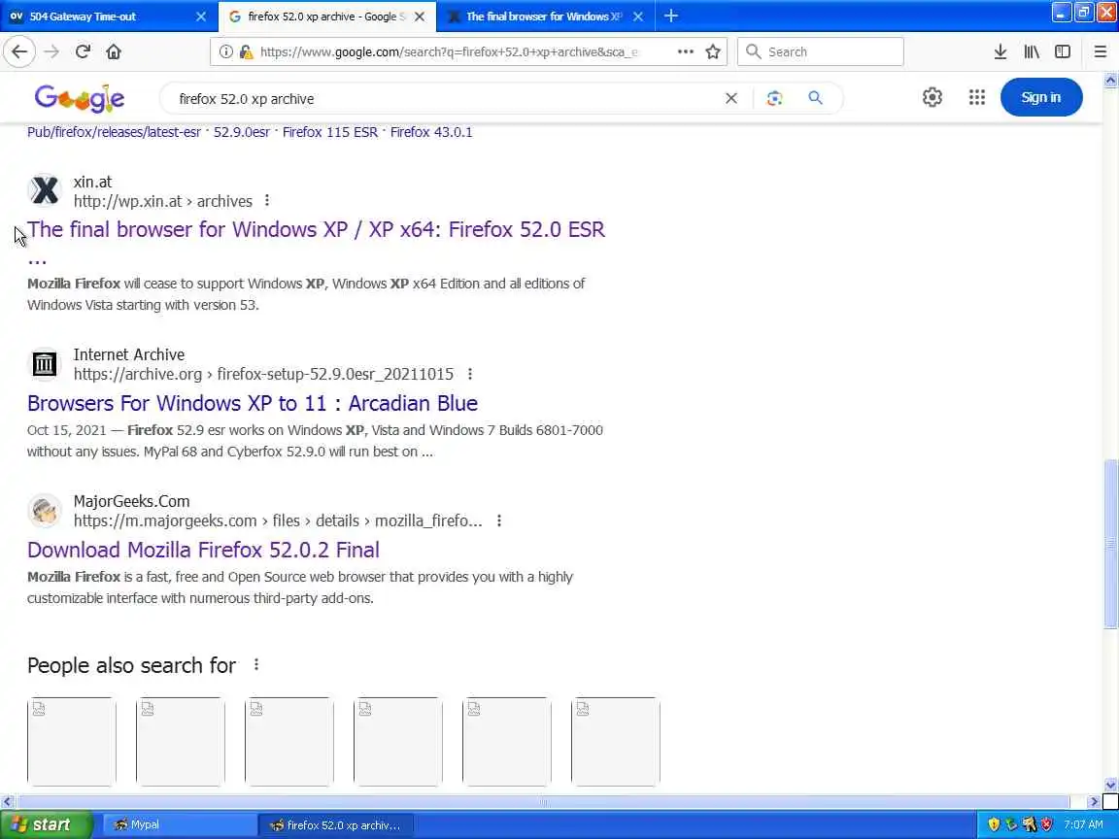Open a new browser tab

click(670, 16)
